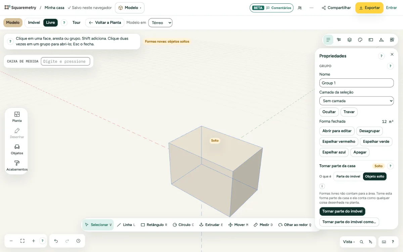Select the Extrudar tool

[x=211, y=225]
